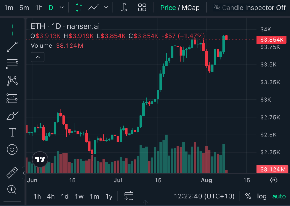The height and width of the screenshot is (206, 290).
Task: Select the trend line drawing tool
Action: (12, 46)
